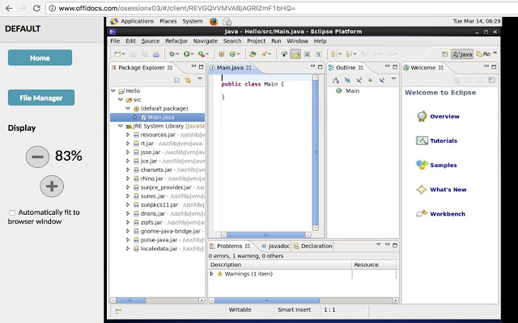Screen dimensions: 518x323
Task: Click the Debug bug icon in toolbar
Action: coord(172,54)
